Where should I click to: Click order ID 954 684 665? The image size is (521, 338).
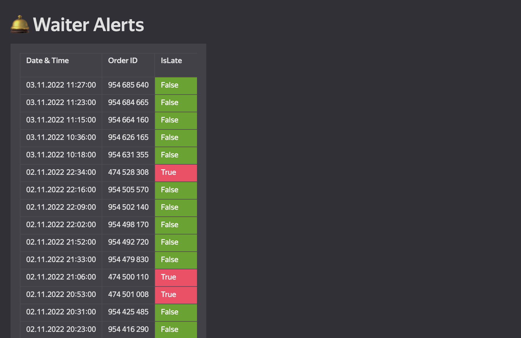click(x=128, y=103)
